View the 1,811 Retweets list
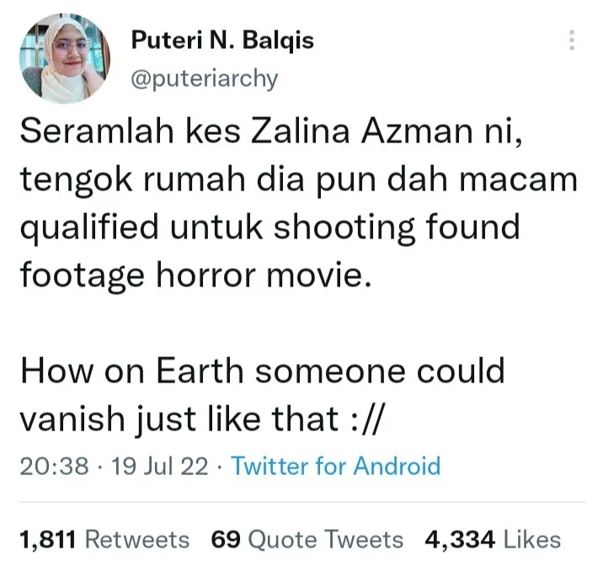Viewport: 603px width, 566px height. (x=104, y=539)
